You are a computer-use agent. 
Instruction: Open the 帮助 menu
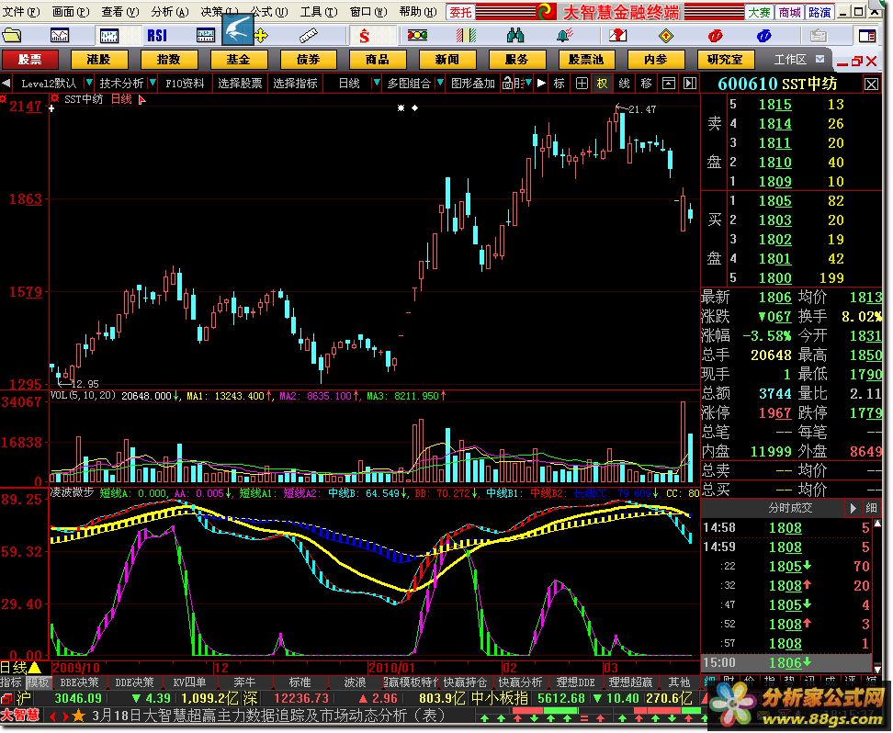coord(418,11)
